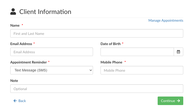Click the left arrow icon beside Back

(x=15, y=101)
